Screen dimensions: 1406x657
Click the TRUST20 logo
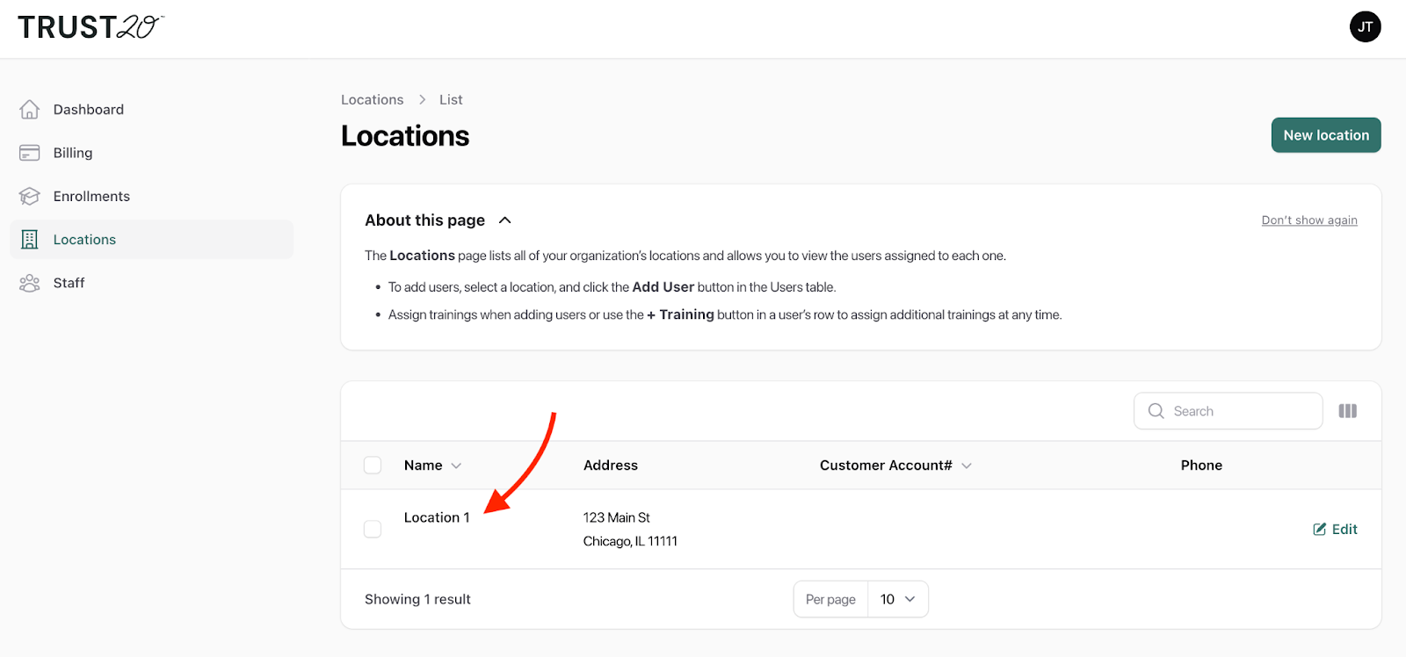(x=91, y=27)
